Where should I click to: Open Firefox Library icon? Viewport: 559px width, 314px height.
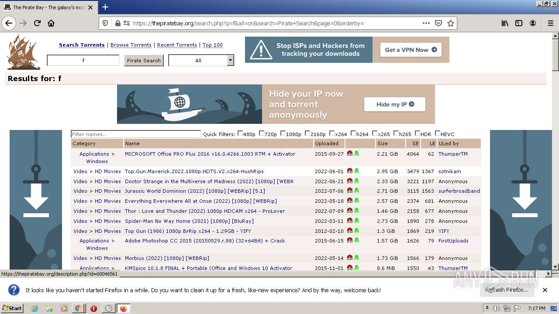505,23
